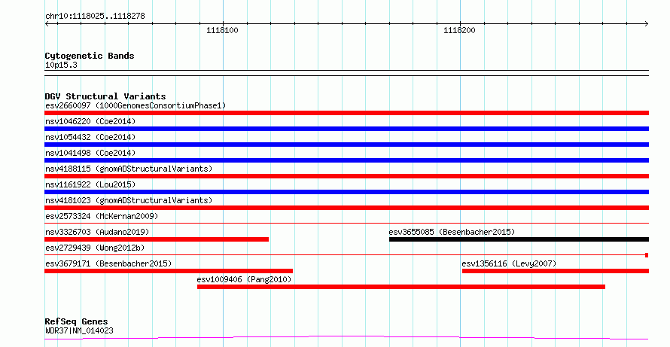Select the black bar of esv3655085
Viewport: 670px width, 347px height.
click(x=519, y=239)
